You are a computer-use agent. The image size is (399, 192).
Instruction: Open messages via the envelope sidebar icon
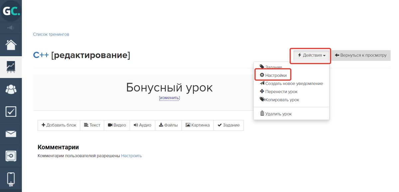tap(11, 134)
